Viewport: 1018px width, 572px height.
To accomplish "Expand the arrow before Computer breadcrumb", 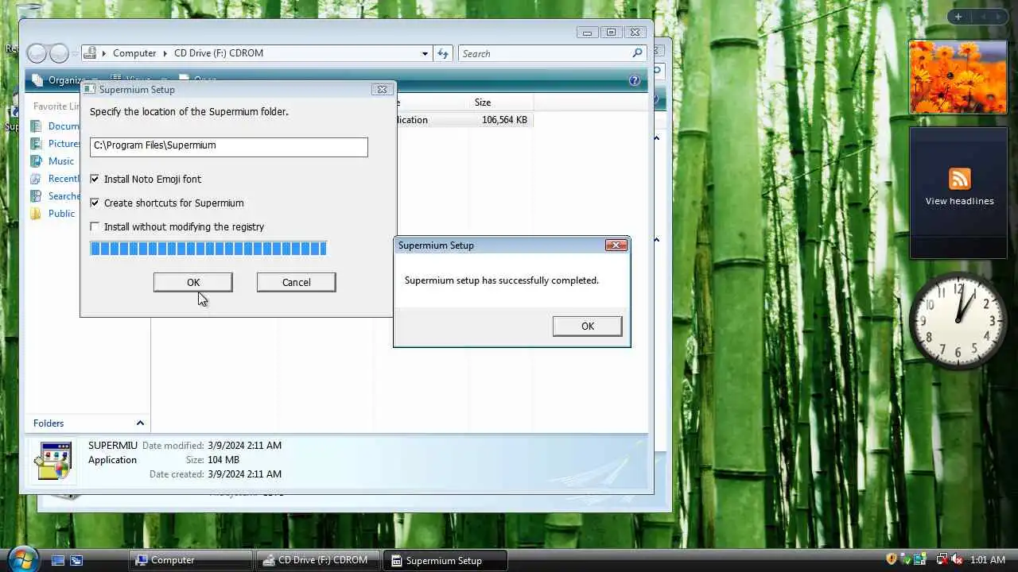I will coord(104,53).
